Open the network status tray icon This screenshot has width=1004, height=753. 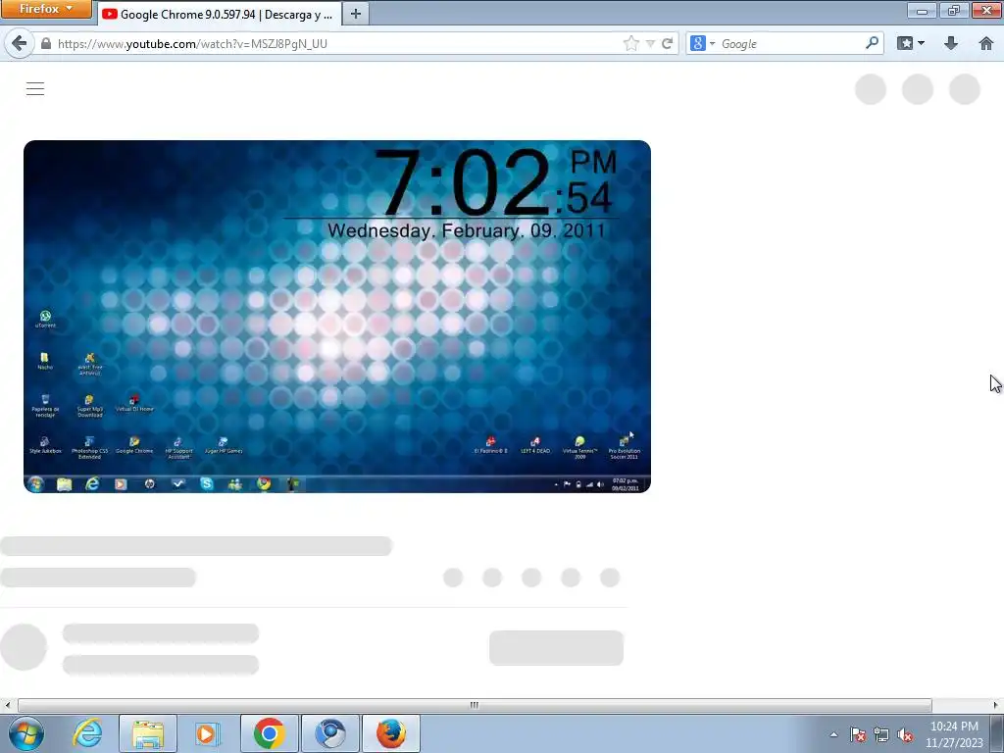(881, 735)
